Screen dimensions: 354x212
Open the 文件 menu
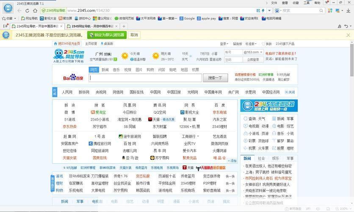click(x=274, y=3)
